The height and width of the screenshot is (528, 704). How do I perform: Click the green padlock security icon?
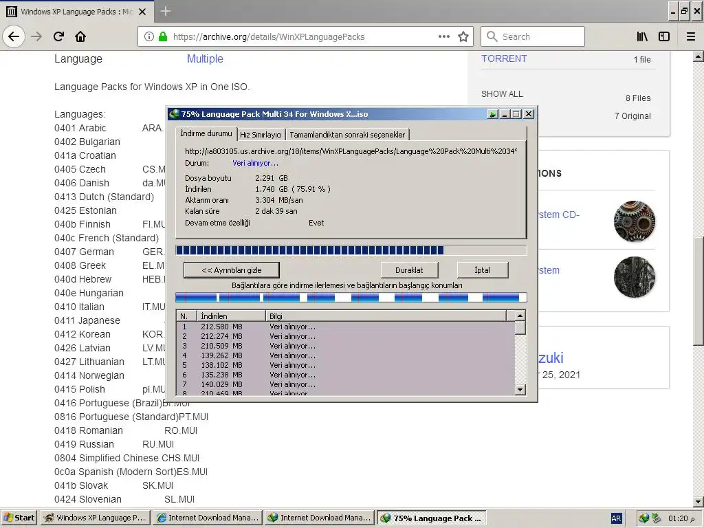pos(162,37)
